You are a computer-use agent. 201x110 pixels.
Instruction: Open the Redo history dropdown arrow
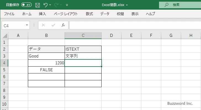[x=61, y=5]
